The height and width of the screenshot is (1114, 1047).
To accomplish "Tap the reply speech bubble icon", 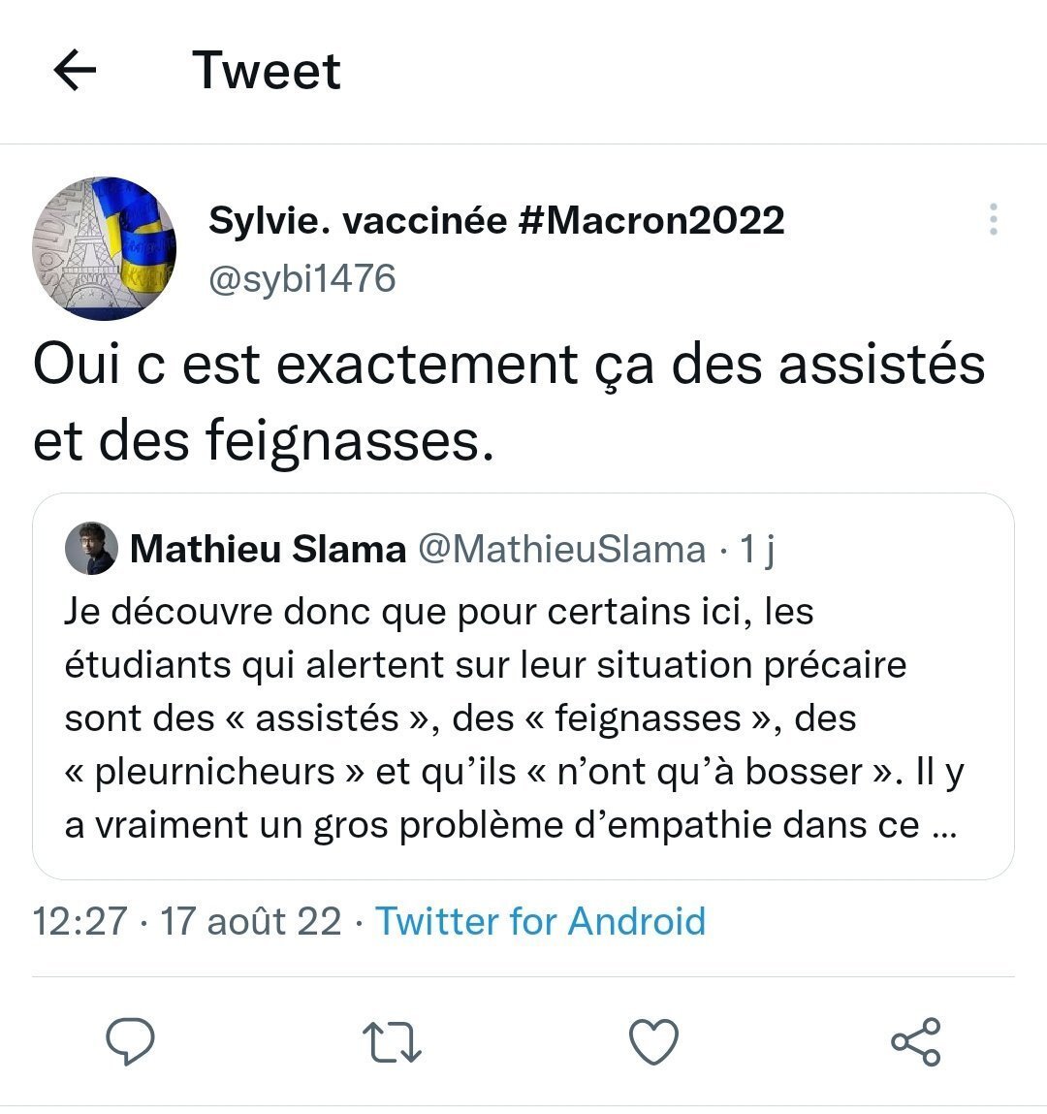I will tap(130, 1041).
